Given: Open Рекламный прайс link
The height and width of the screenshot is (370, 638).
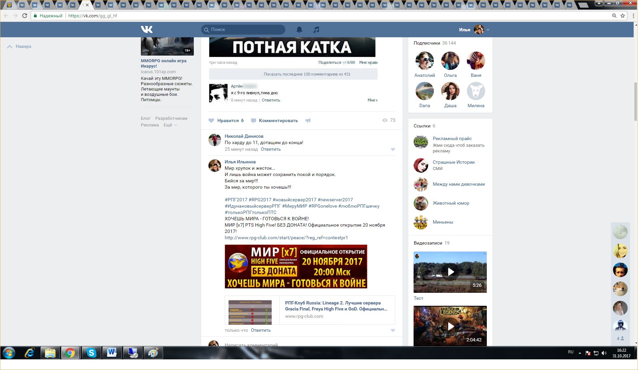Looking at the screenshot, I should pyautogui.click(x=452, y=138).
